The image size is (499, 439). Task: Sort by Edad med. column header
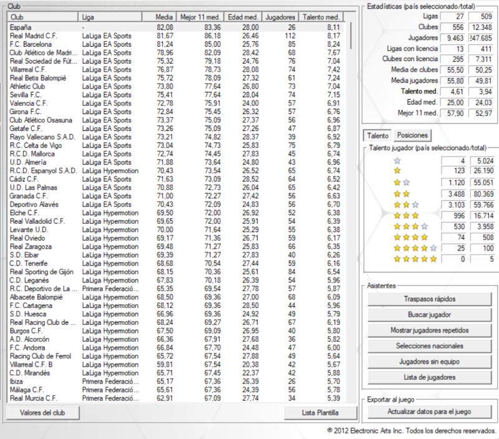[x=243, y=17]
